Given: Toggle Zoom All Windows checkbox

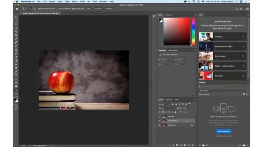Looking at the screenshot, I should click(x=58, y=9).
